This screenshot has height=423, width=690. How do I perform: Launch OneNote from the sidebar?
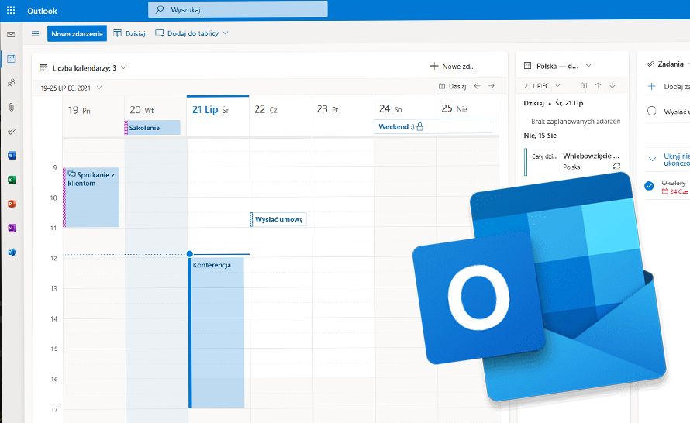pyautogui.click(x=12, y=228)
